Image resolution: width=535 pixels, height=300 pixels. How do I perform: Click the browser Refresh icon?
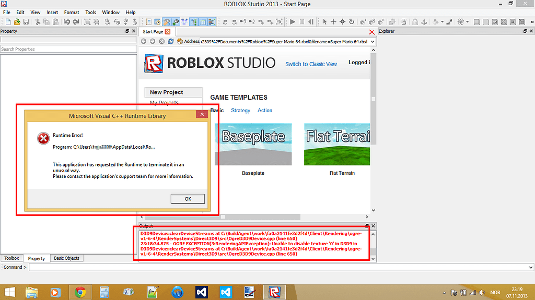pos(171,41)
